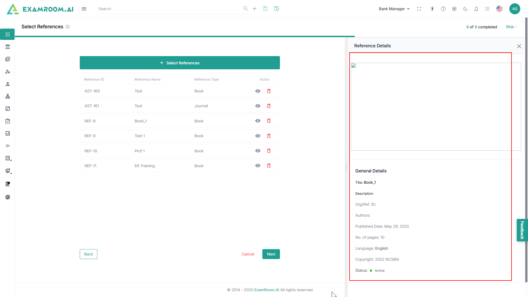The width and height of the screenshot is (528, 297).
Task: Click the hamburger menu icon
Action: point(84,9)
